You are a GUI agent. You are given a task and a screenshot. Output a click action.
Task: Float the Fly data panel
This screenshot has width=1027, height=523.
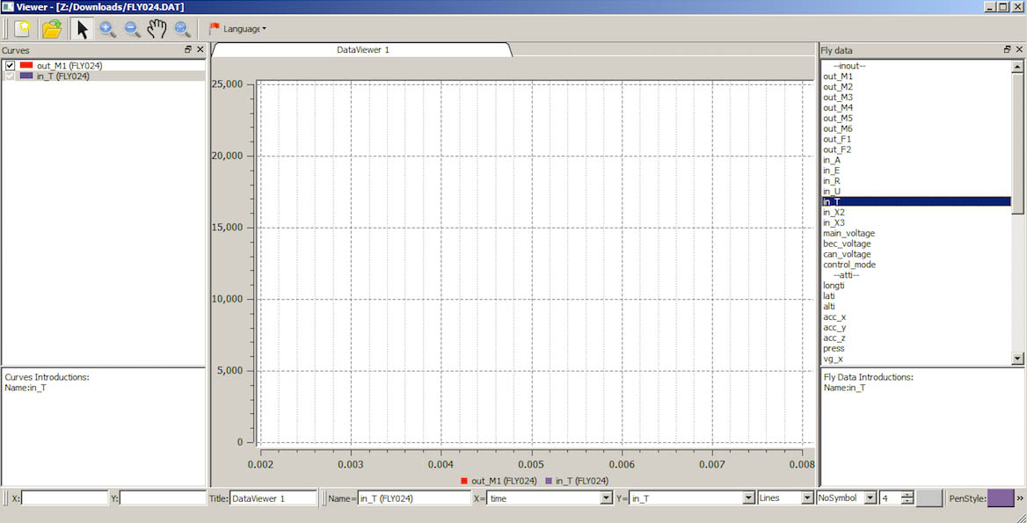tap(1007, 50)
